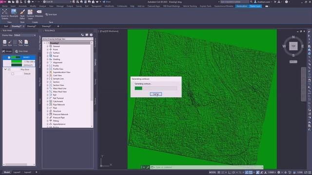Image resolution: width=312 pixels, height=175 pixels.
Task: Open the Home ribbon tab
Action: point(4,6)
